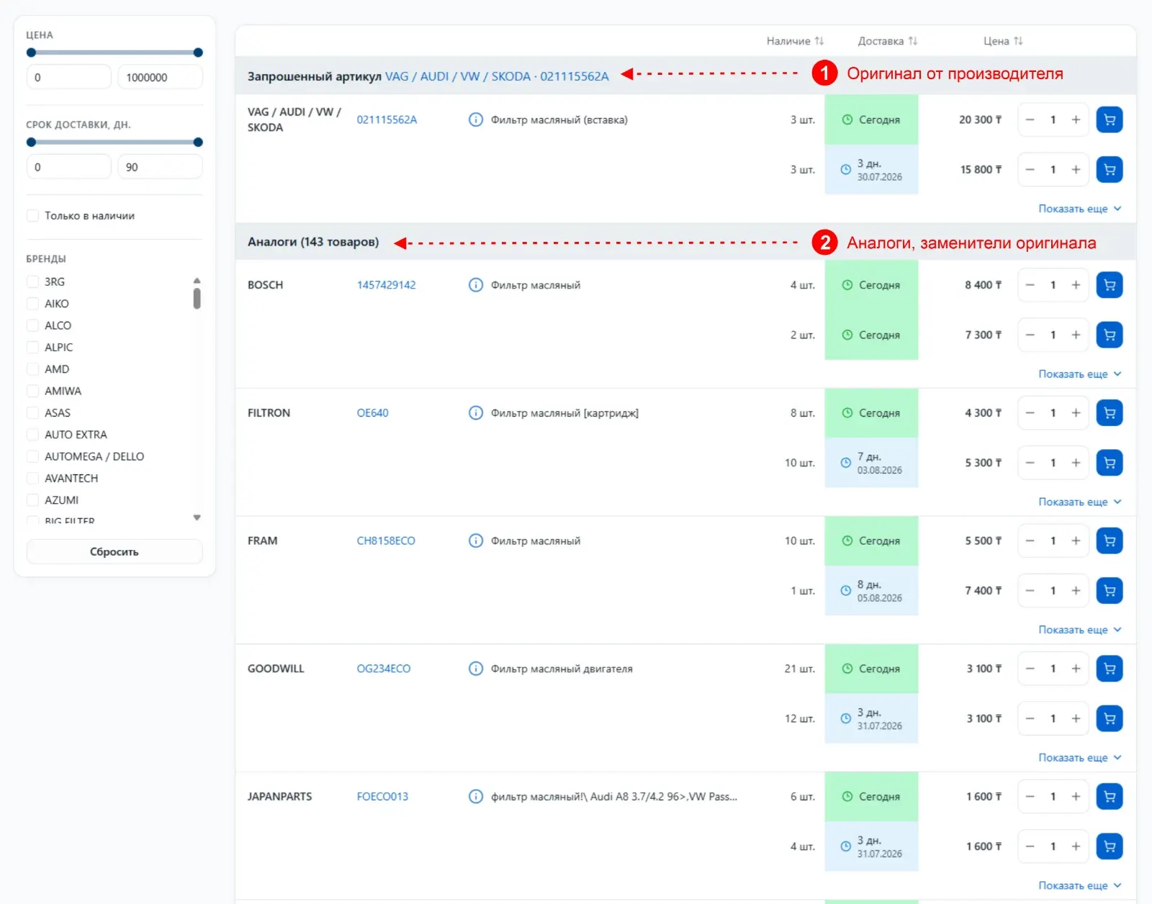Add JAPANPARTS filter available today to cart
The width and height of the screenshot is (1152, 904).
tap(1110, 797)
